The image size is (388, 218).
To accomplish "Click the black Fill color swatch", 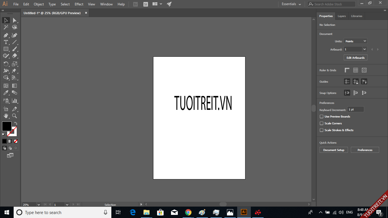I will (7, 126).
